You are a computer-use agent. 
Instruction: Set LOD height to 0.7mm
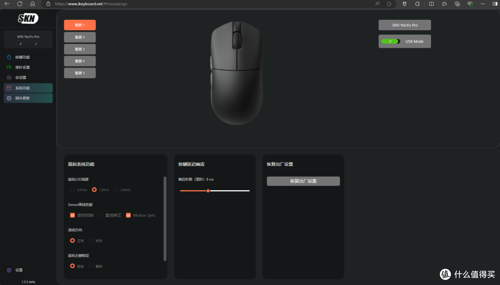[72, 190]
